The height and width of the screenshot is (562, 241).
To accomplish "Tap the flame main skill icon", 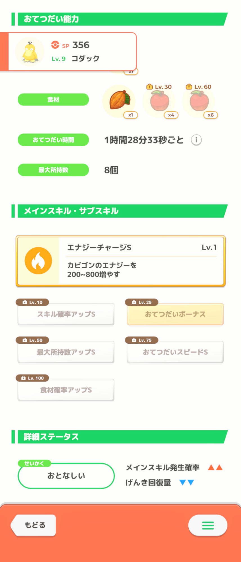I will click(38, 260).
